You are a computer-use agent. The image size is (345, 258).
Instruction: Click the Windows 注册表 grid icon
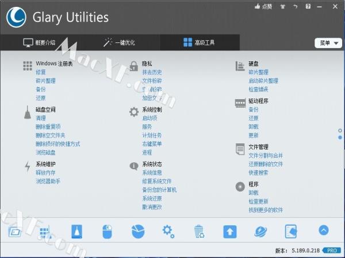pos(28,66)
